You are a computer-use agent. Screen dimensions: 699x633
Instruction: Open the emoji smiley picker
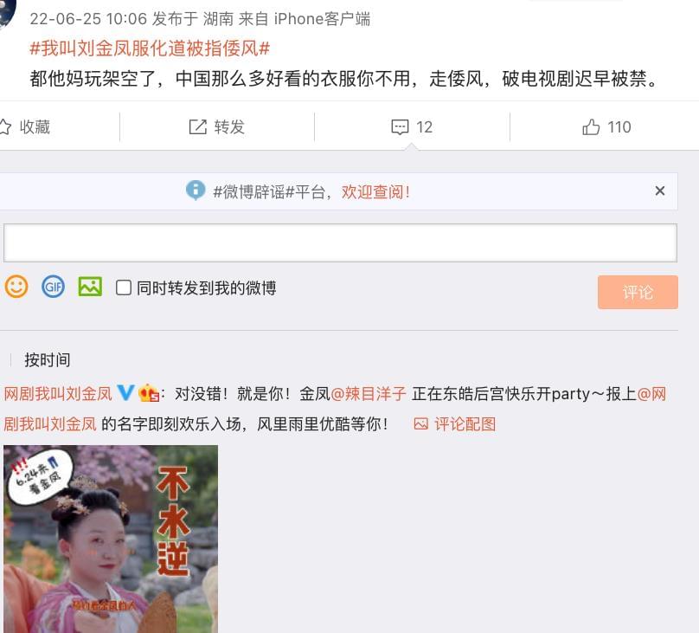coord(16,287)
